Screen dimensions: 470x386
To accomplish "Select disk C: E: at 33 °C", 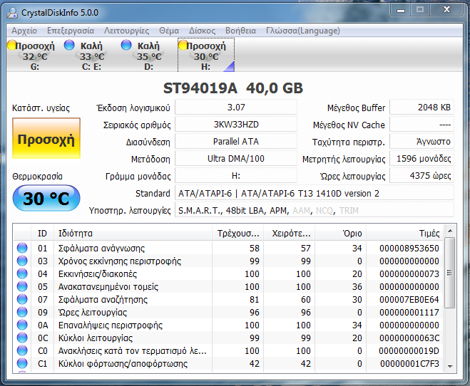I will 92,55.
